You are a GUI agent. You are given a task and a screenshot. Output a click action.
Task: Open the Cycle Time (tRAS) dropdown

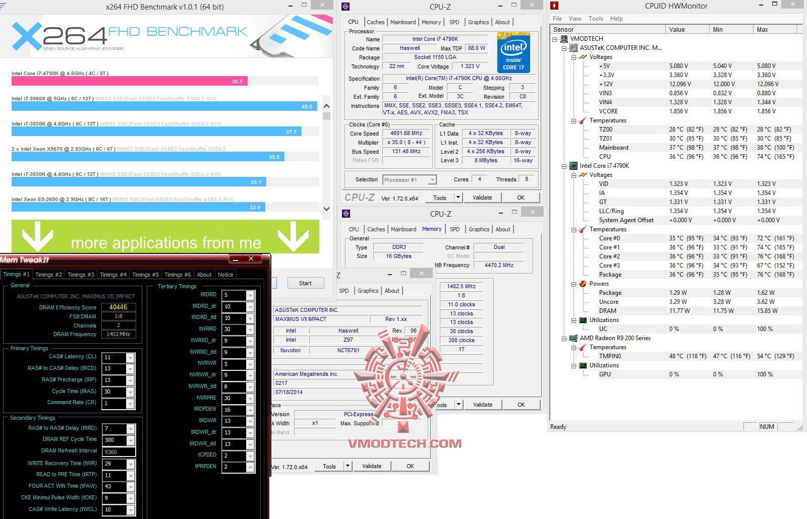click(130, 392)
